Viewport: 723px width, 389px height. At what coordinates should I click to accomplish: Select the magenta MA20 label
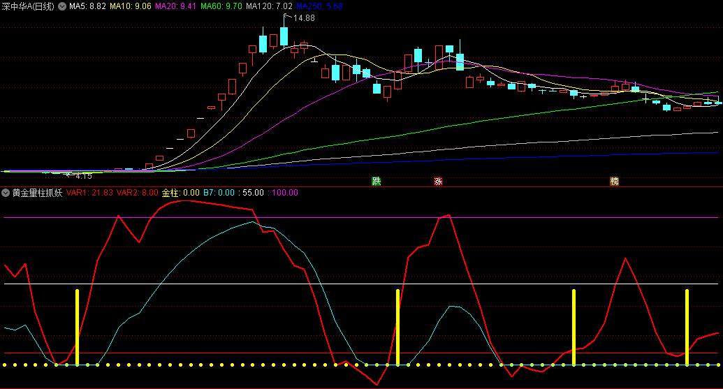point(176,6)
